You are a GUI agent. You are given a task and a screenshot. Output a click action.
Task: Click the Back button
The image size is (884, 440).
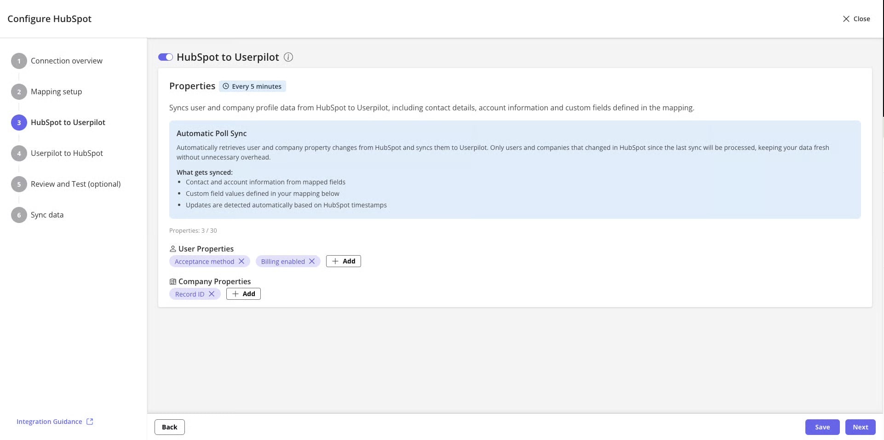(x=170, y=427)
